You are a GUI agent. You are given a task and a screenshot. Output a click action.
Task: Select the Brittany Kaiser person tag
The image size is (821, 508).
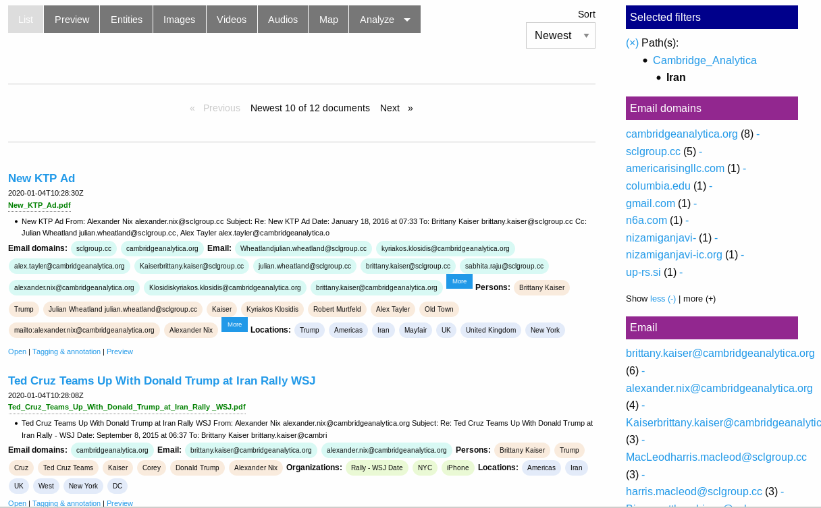tap(541, 288)
